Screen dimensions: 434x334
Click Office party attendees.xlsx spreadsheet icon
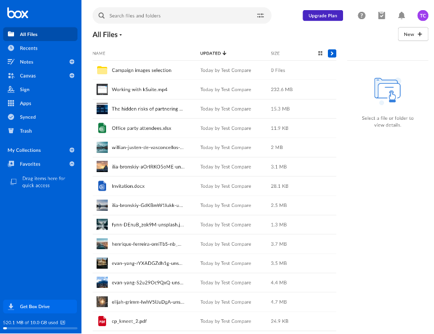pyautogui.click(x=102, y=128)
